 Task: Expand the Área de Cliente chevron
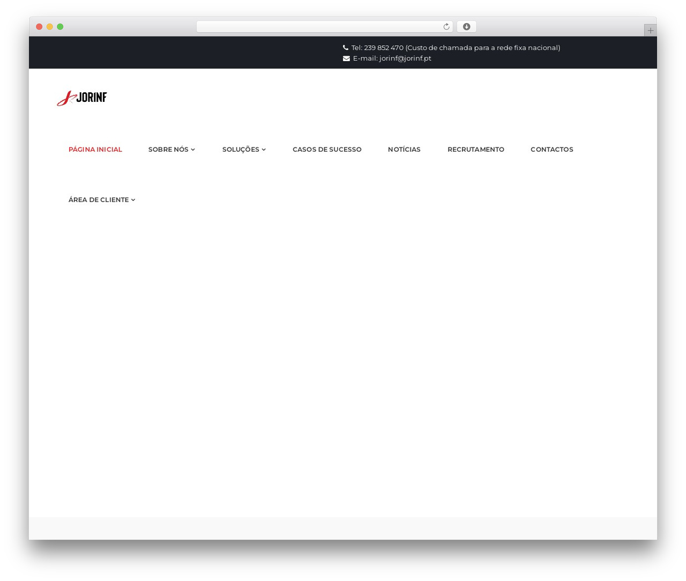[x=133, y=200]
